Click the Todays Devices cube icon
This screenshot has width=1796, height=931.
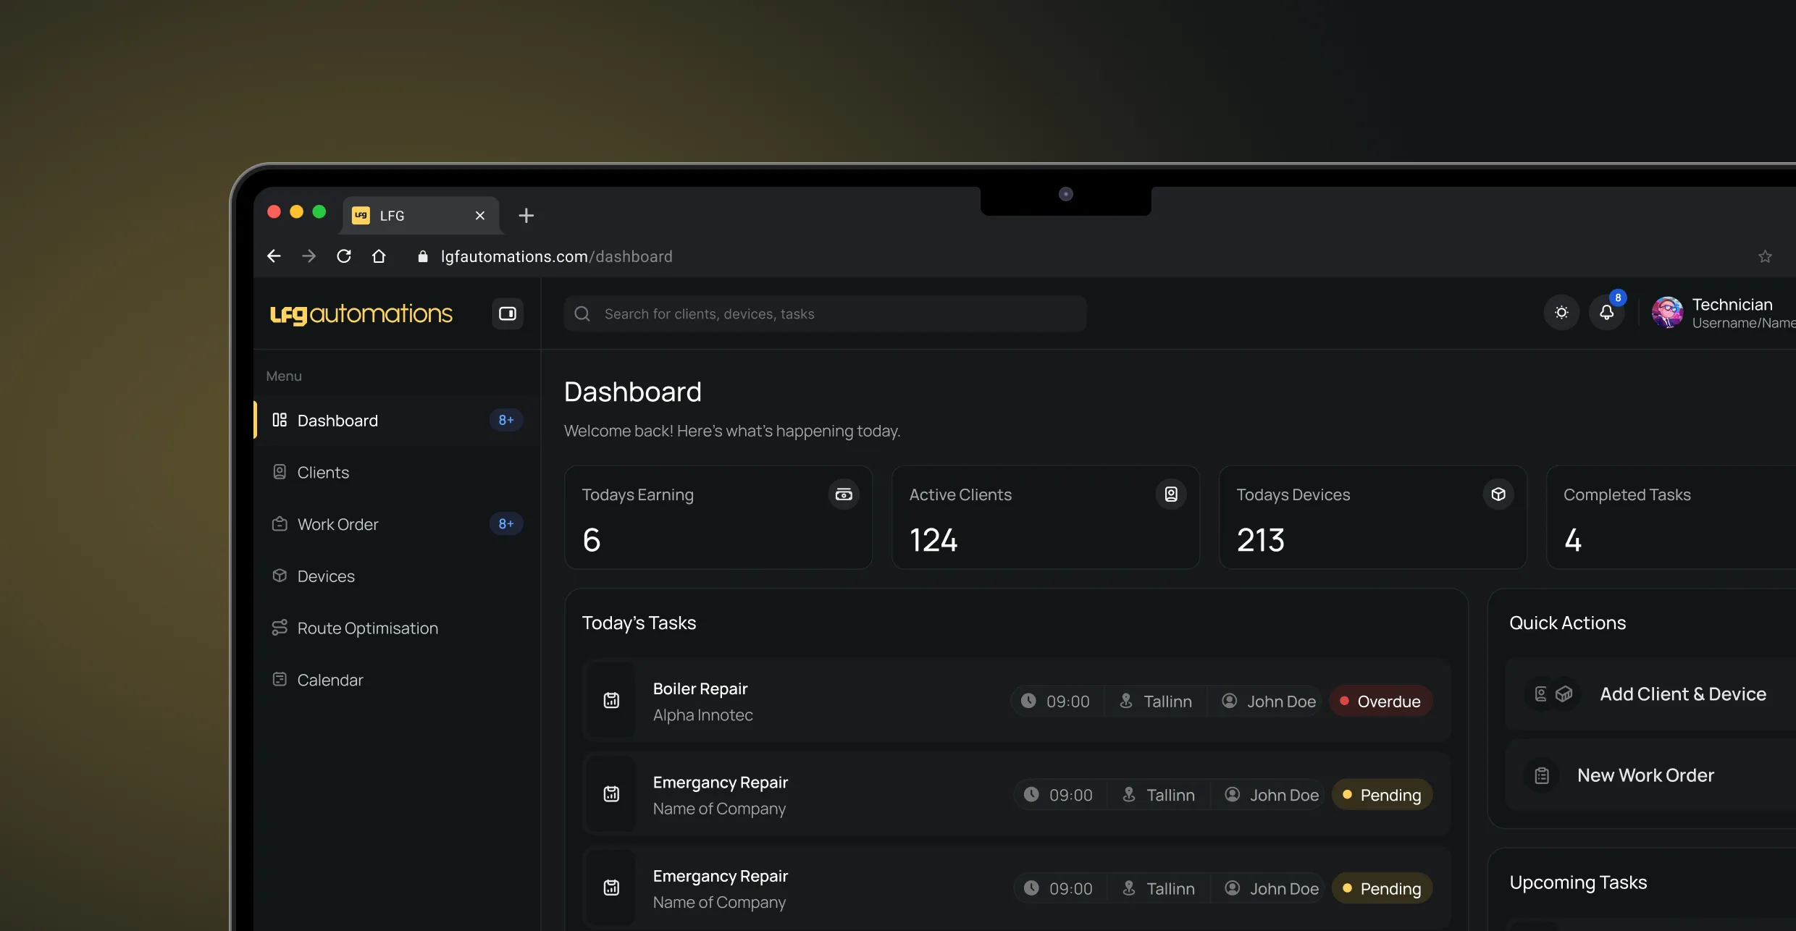coord(1498,494)
